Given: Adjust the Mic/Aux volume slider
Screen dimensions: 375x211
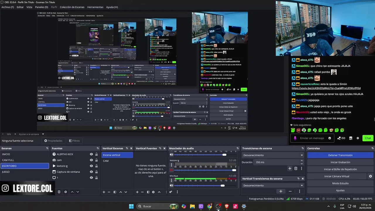Looking at the screenshot, I should pyautogui.click(x=206, y=186).
